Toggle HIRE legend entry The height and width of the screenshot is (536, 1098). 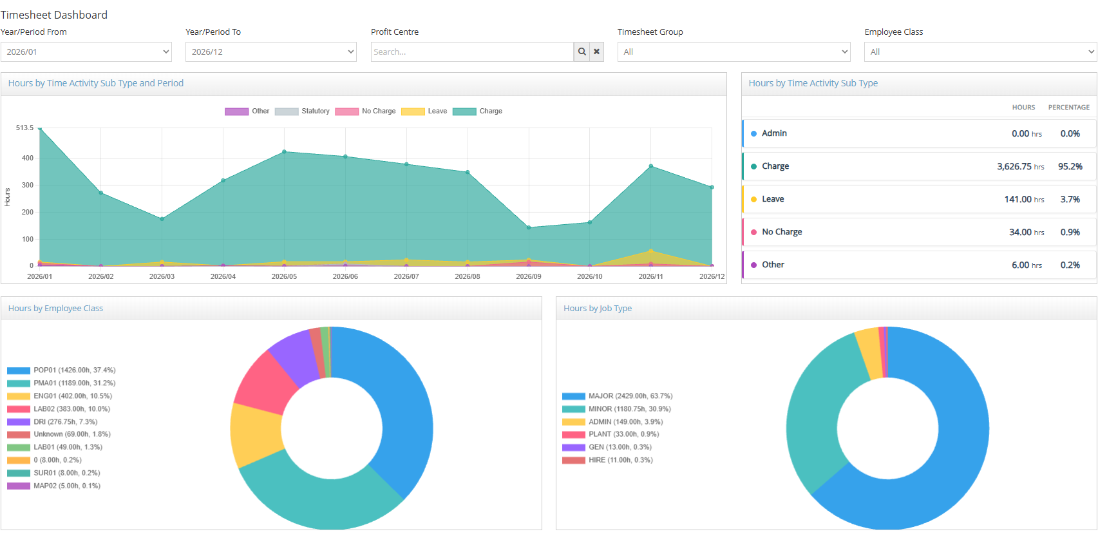[607, 460]
